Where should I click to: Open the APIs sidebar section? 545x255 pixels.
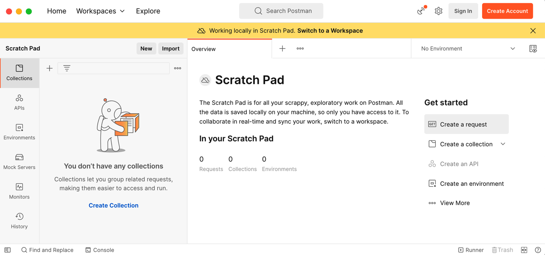click(x=19, y=103)
